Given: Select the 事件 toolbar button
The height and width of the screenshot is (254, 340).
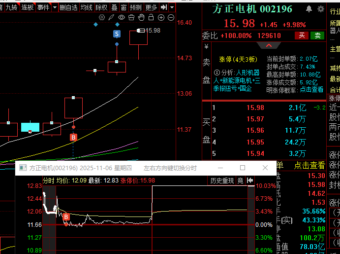Looking at the screenshot, I should tap(43, 7).
